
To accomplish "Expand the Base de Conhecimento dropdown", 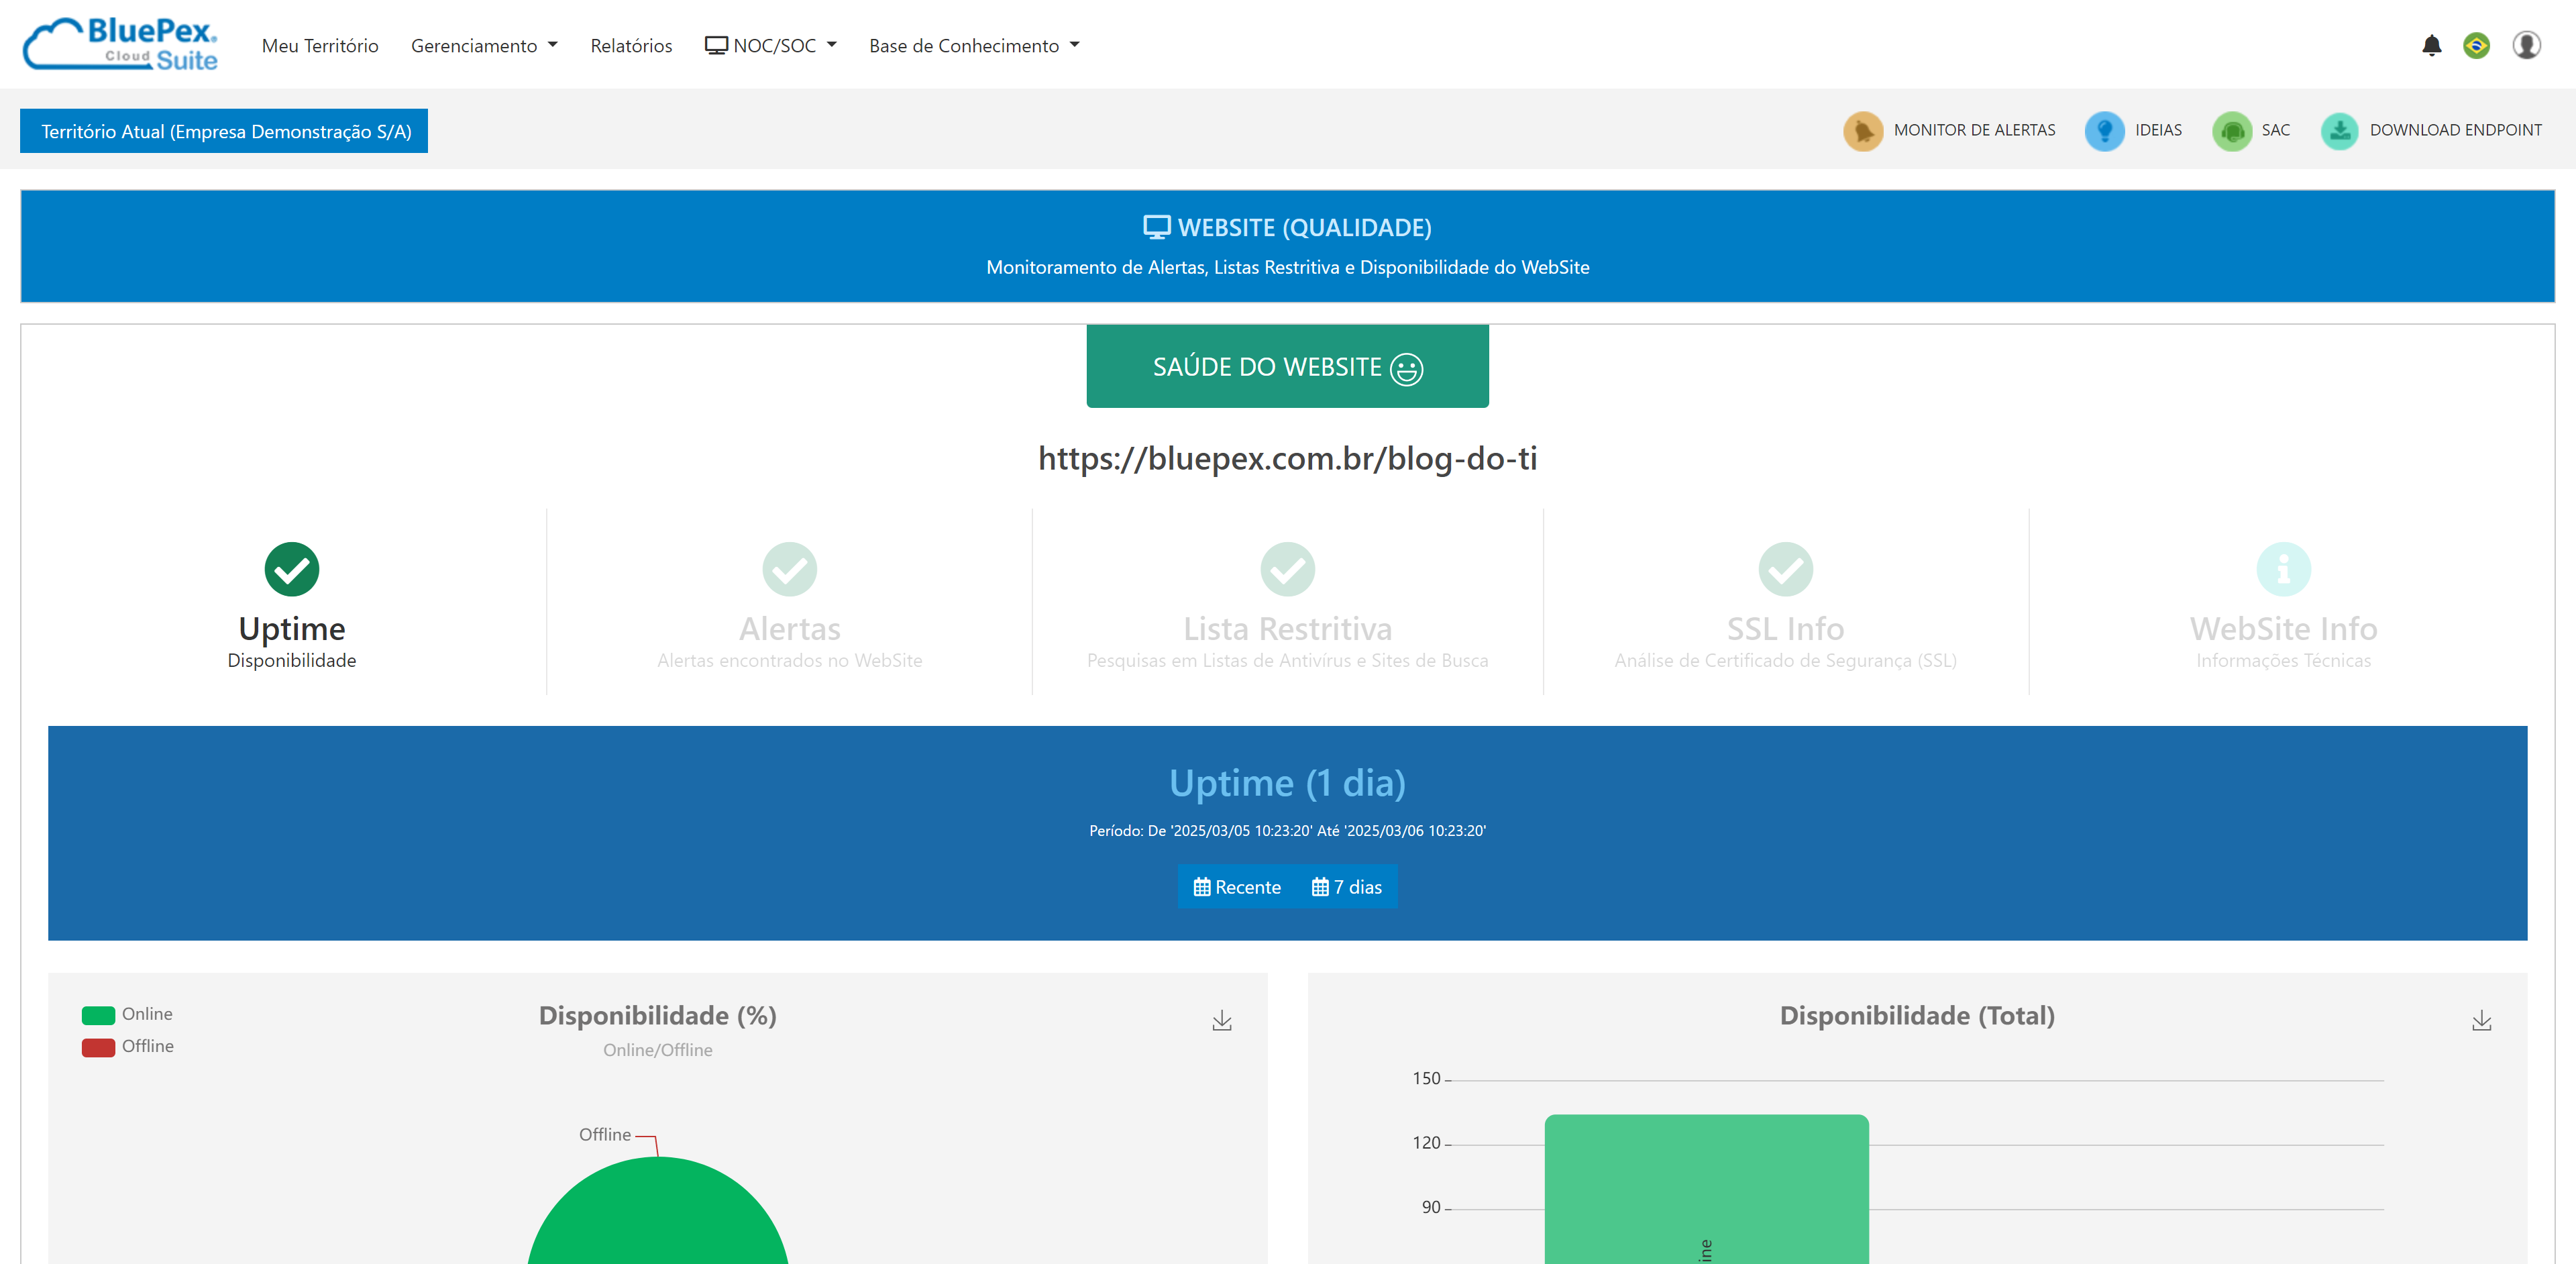I will tap(974, 46).
